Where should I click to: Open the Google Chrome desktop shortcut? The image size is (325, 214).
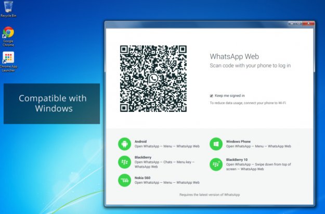click(x=8, y=33)
